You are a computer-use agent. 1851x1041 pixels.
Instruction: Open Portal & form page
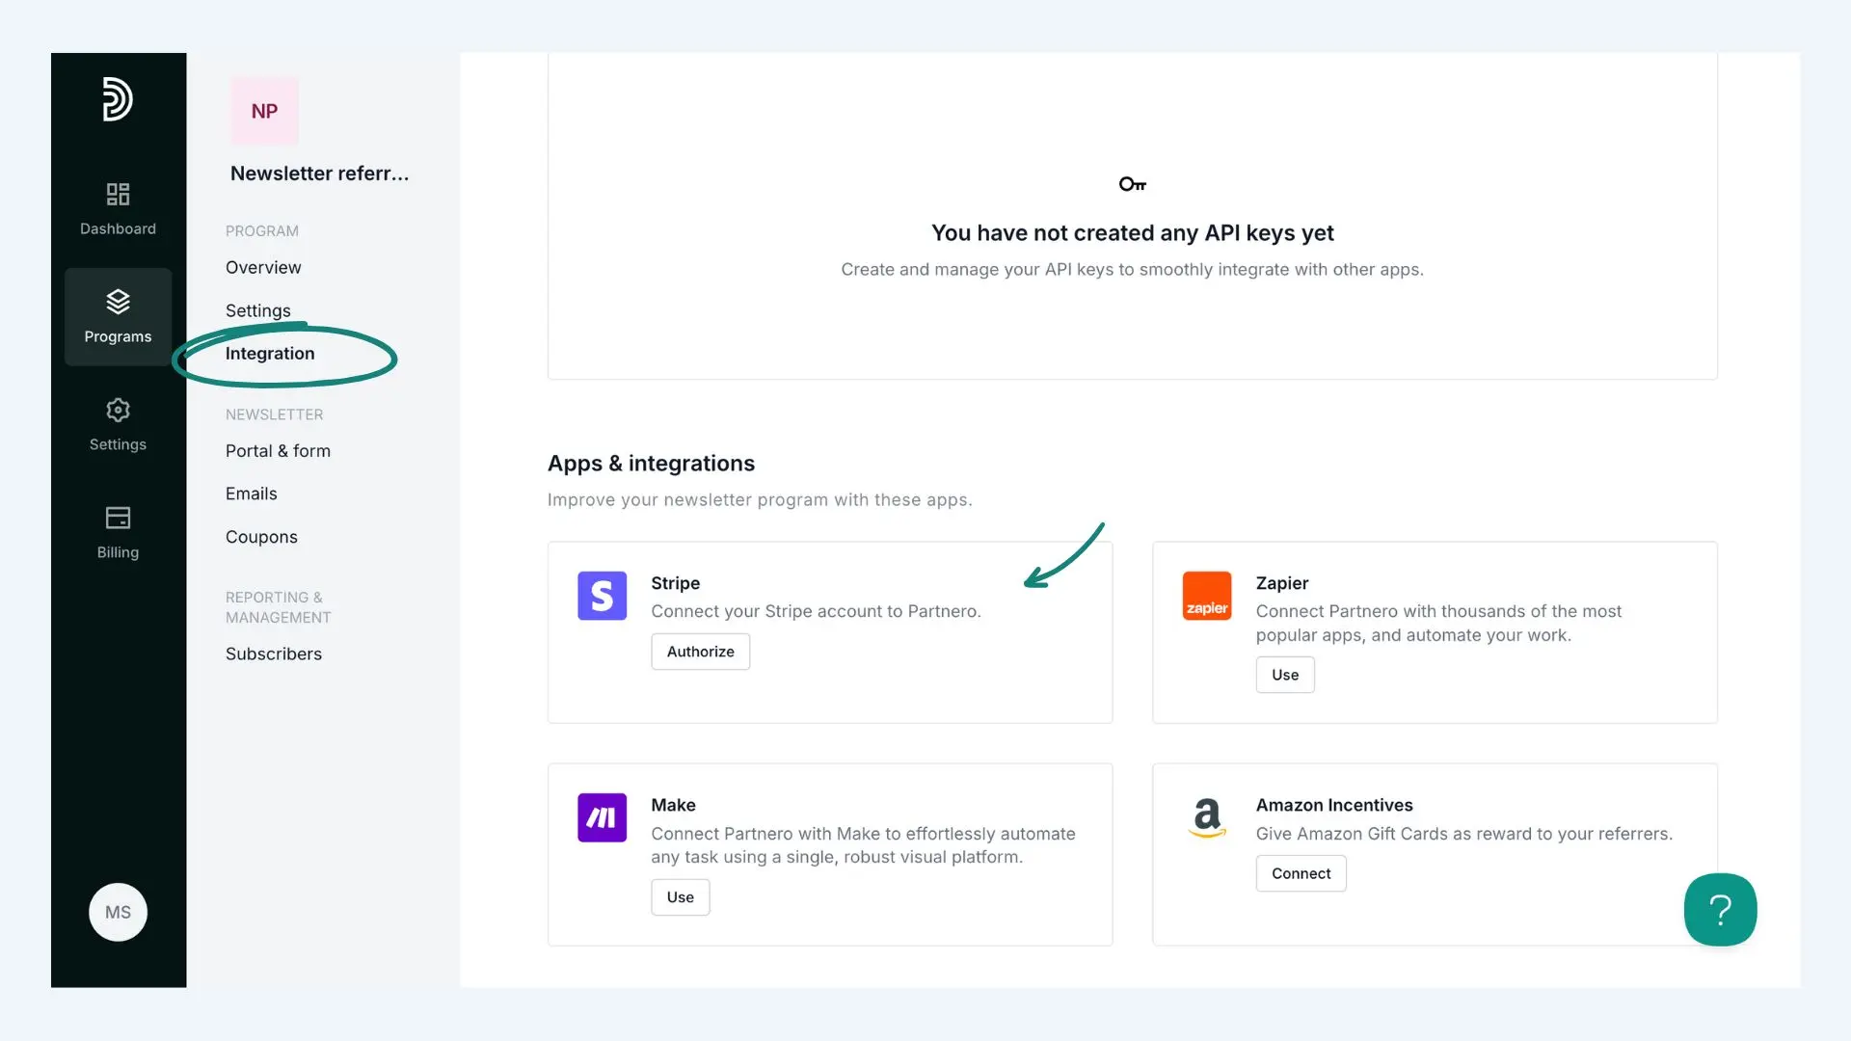point(278,450)
